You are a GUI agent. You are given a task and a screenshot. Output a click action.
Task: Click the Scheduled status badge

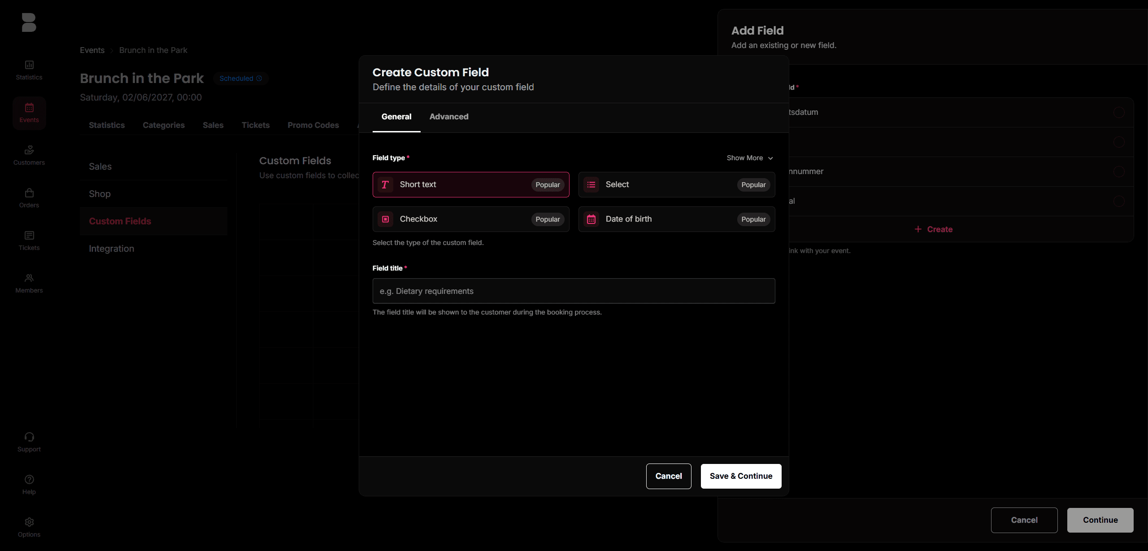point(240,79)
